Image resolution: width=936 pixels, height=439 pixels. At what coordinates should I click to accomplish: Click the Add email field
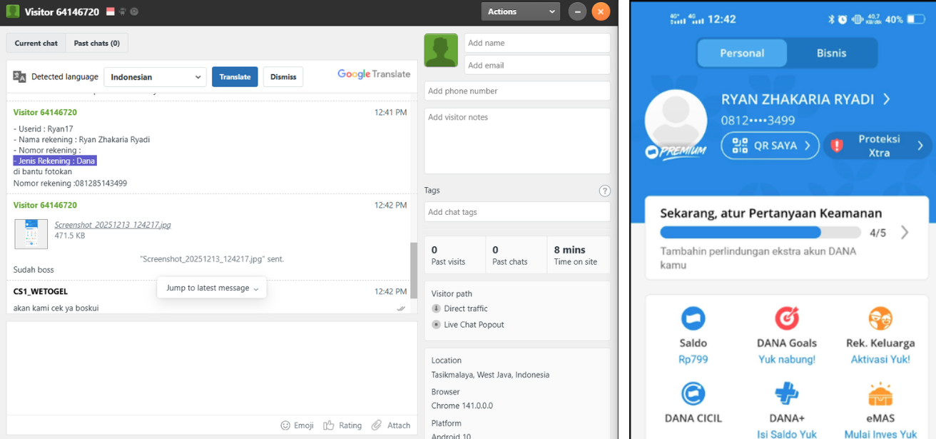pos(537,65)
